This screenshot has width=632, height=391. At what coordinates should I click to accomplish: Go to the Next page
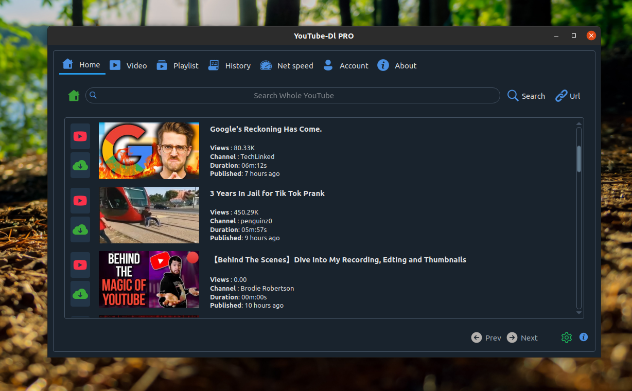coord(522,337)
